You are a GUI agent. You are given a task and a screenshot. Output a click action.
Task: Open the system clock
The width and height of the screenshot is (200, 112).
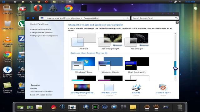[x=190, y=2]
